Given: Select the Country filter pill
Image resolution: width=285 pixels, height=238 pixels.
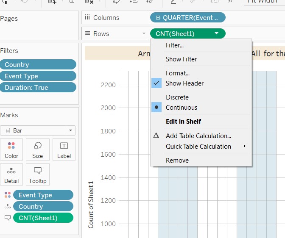Looking at the screenshot, I should point(38,65).
